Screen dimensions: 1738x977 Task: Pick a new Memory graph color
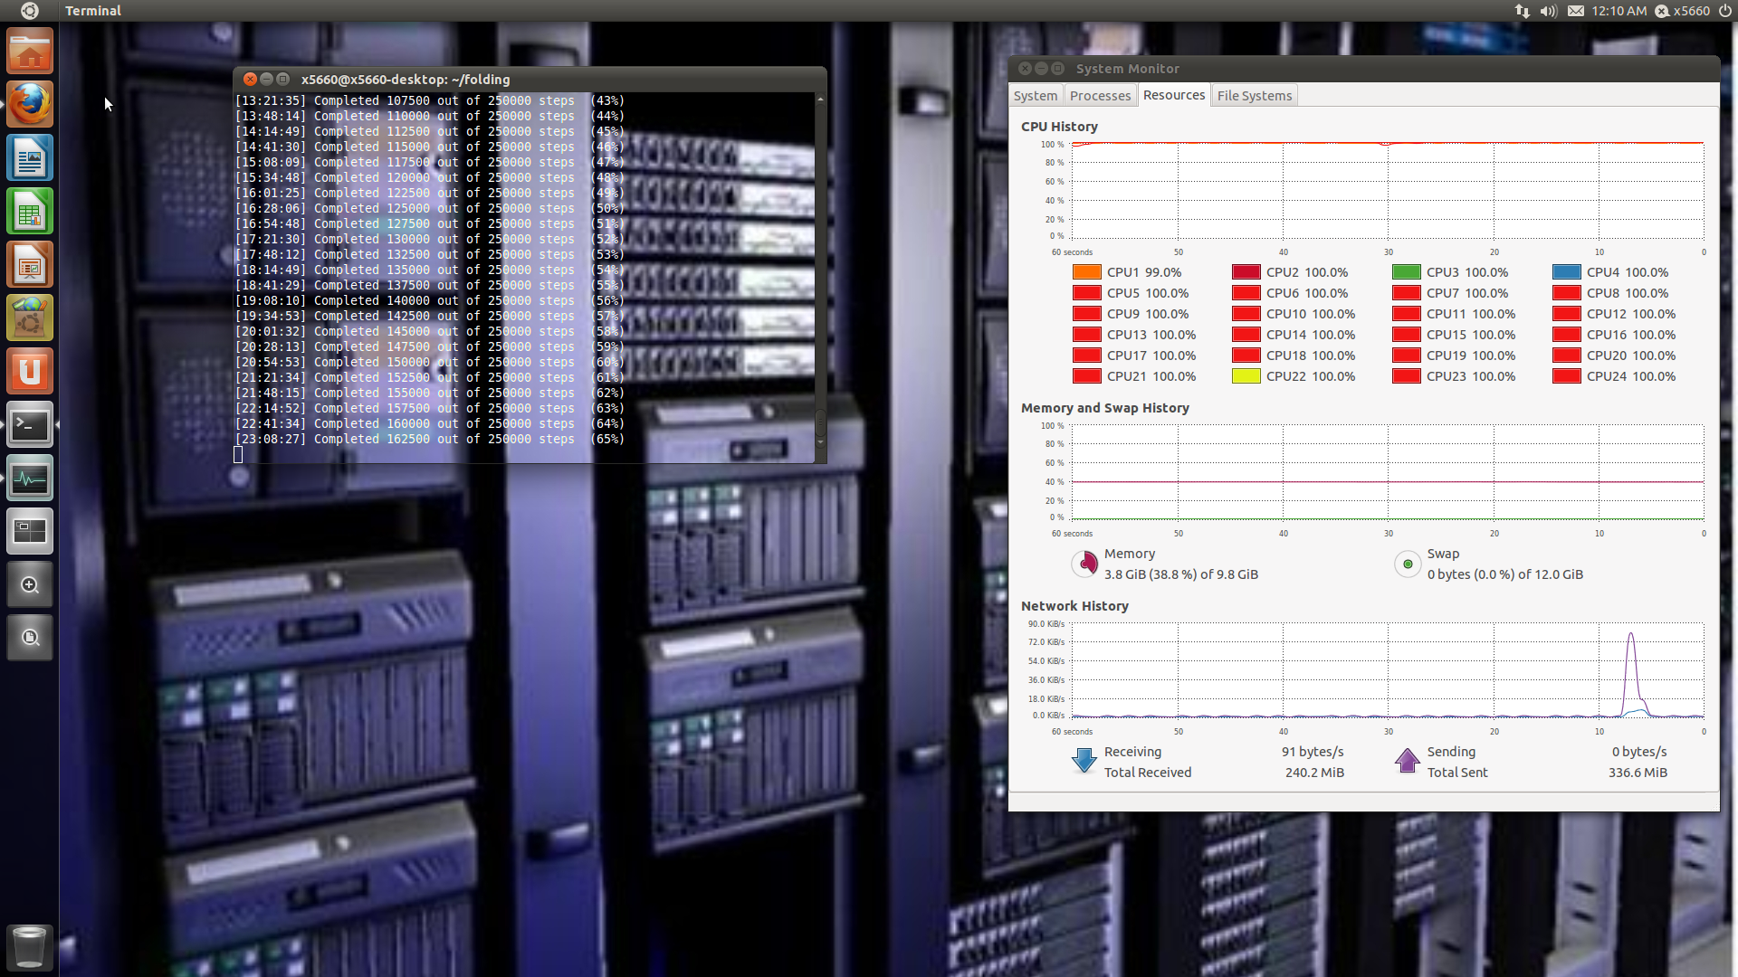pyautogui.click(x=1084, y=564)
